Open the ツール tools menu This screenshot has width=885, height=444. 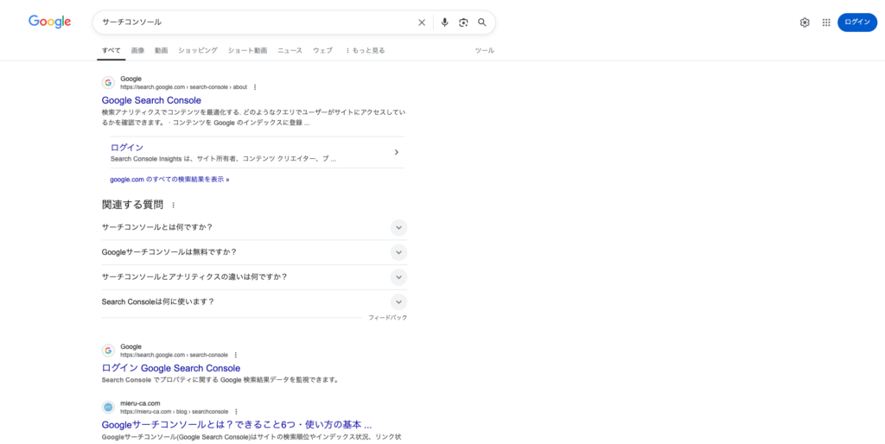tap(484, 50)
